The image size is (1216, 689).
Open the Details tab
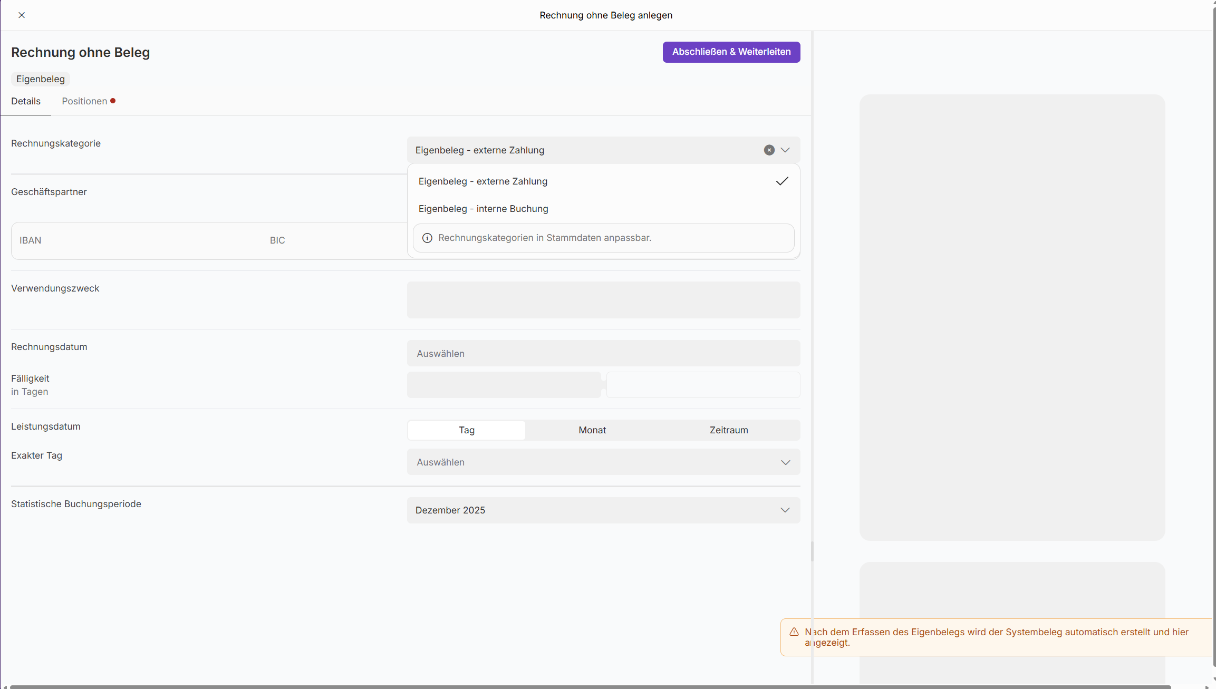[26, 101]
